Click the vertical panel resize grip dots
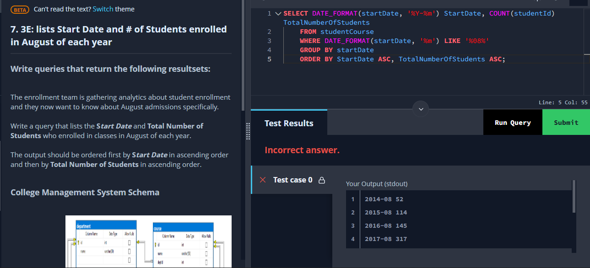Screen dimensions: 590x268 [x=248, y=131]
